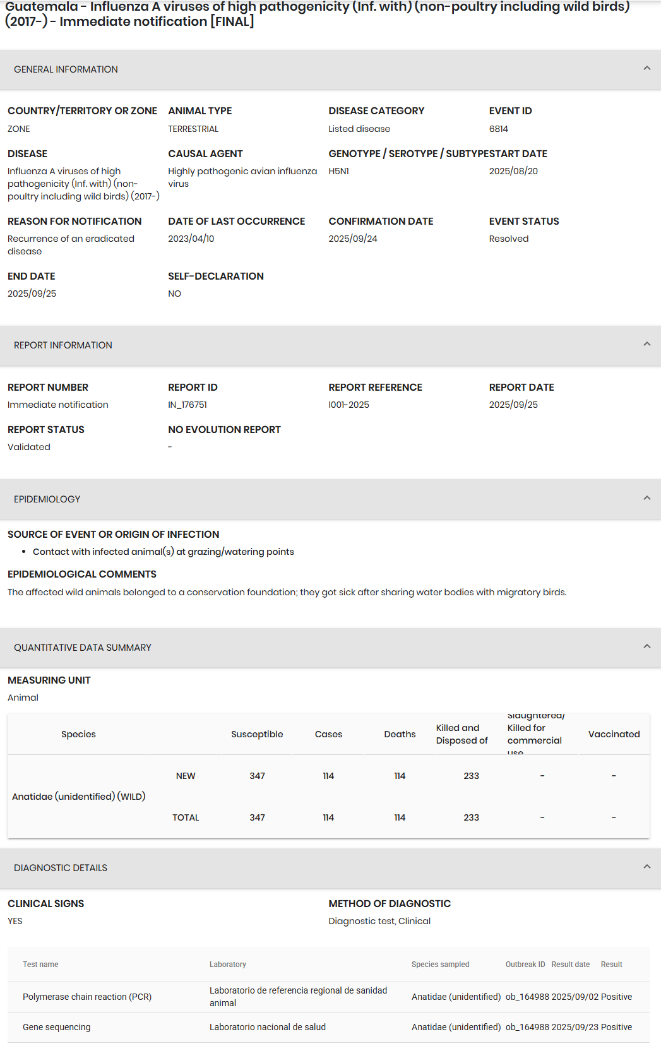
Task: Click the Cases column header
Action: tap(328, 734)
